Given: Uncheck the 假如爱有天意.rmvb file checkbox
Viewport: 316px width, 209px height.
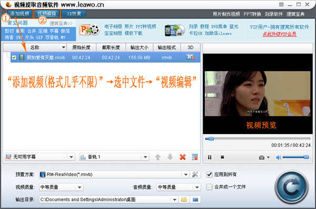Looking at the screenshot, I should click(14, 57).
